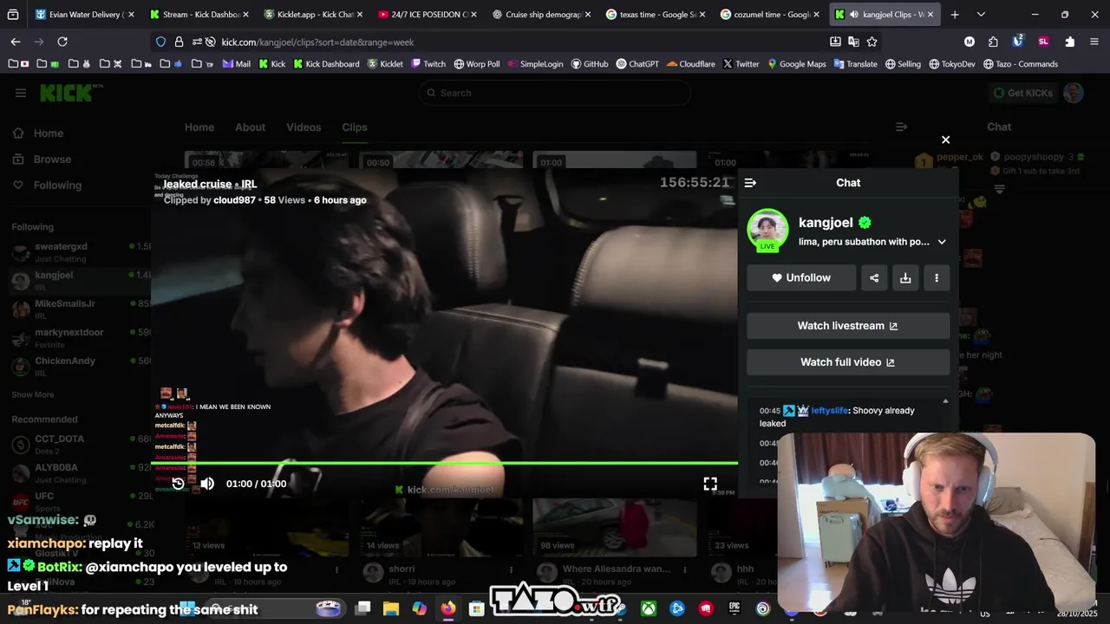Open Microsoft Store from the taskbar
The image size is (1110, 624).
pos(476,609)
